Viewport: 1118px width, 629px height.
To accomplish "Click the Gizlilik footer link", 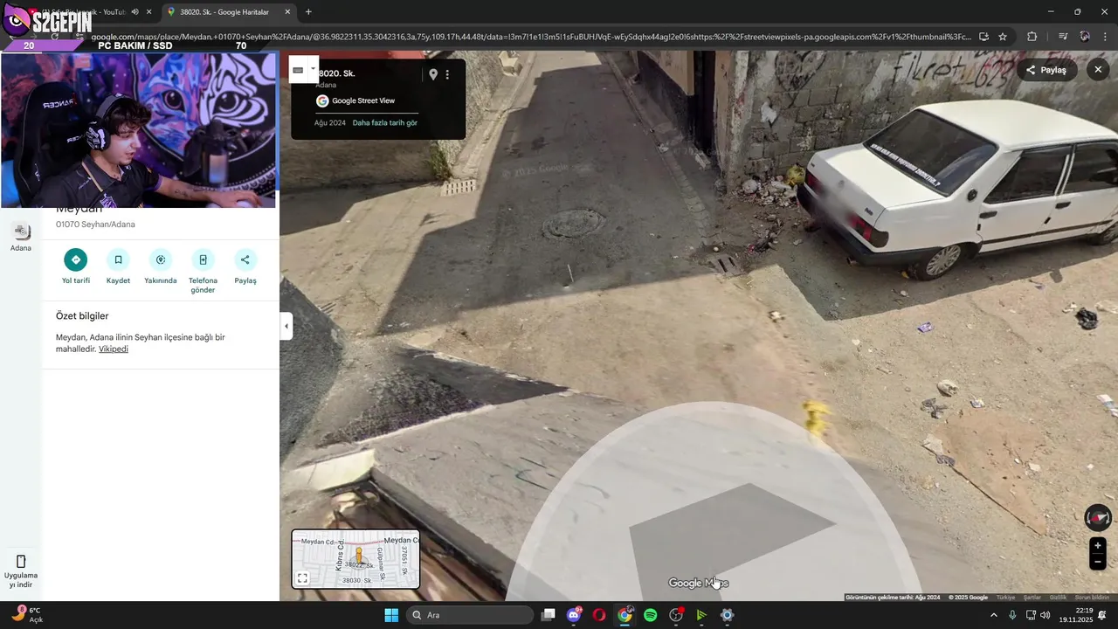I will tap(1058, 598).
